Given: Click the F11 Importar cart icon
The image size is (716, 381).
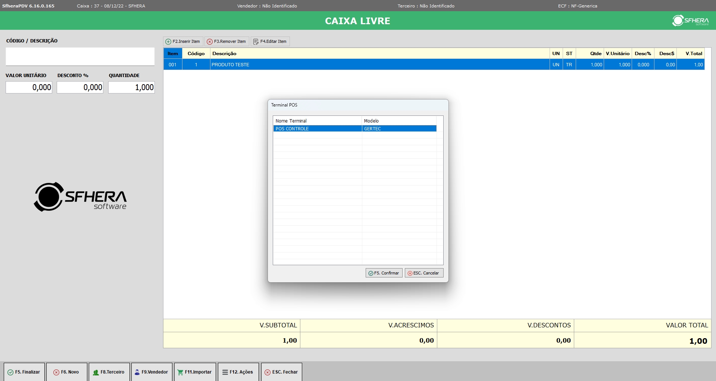Looking at the screenshot, I should click(180, 372).
